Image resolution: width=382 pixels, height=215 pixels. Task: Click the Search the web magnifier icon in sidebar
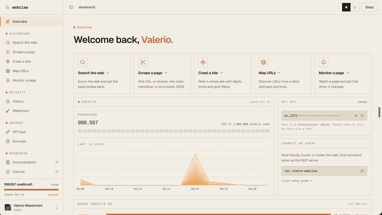pyautogui.click(x=8, y=42)
